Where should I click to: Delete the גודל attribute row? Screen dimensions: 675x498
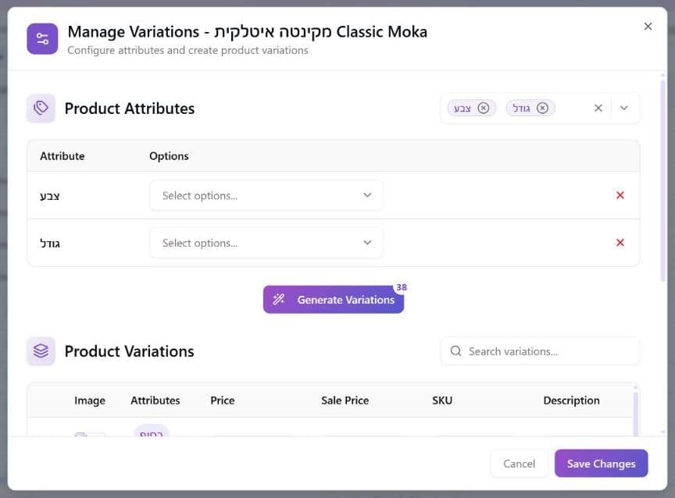[x=620, y=243]
